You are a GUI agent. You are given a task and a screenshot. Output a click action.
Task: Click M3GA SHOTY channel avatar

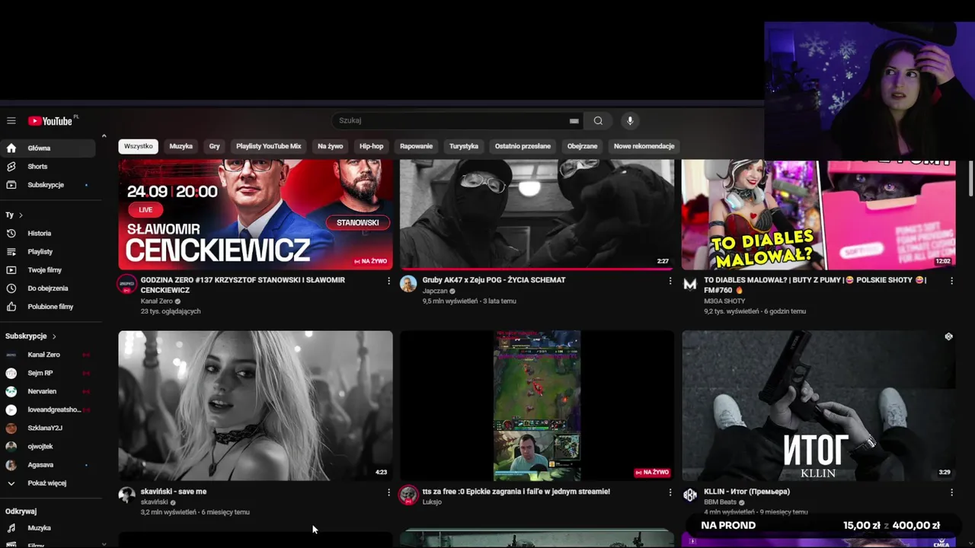coord(690,285)
